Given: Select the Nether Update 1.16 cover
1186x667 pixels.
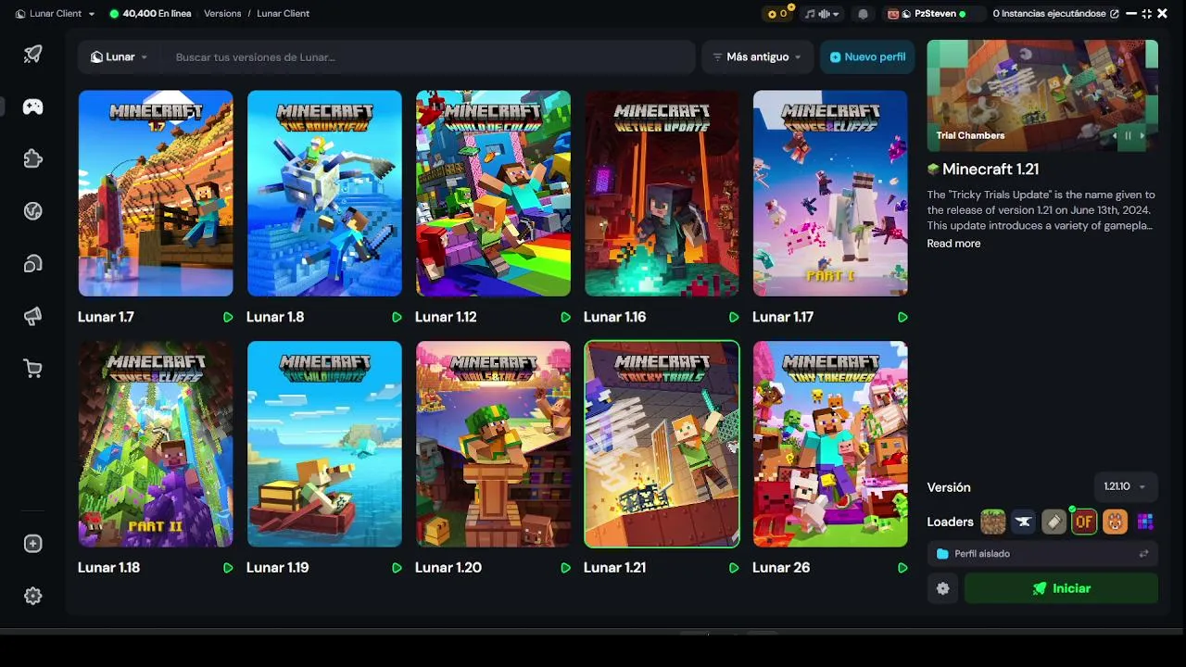Looking at the screenshot, I should pyautogui.click(x=662, y=193).
